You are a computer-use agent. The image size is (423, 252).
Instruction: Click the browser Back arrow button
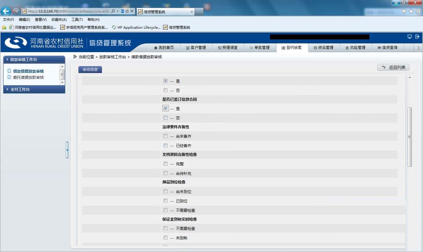click(x=6, y=11)
